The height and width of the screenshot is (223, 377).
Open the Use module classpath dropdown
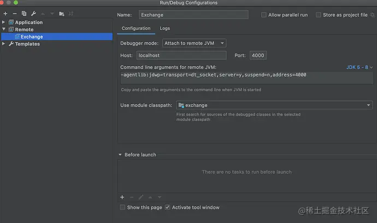tap(274, 105)
